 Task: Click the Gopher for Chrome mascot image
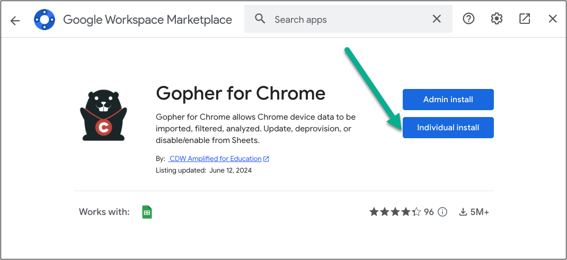103,115
